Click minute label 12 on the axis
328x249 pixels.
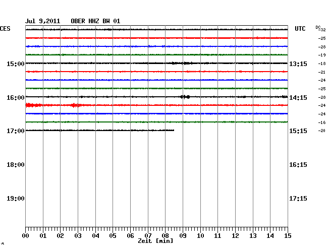pyautogui.click(x=235, y=236)
